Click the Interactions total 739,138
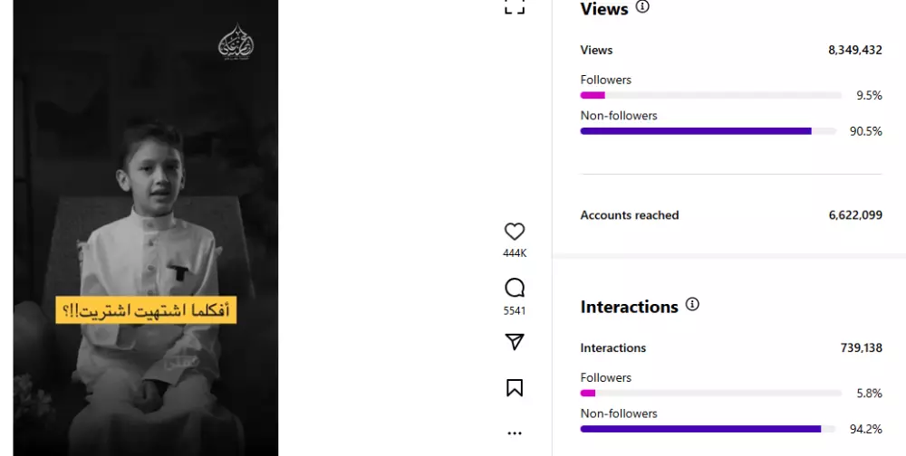 point(861,348)
